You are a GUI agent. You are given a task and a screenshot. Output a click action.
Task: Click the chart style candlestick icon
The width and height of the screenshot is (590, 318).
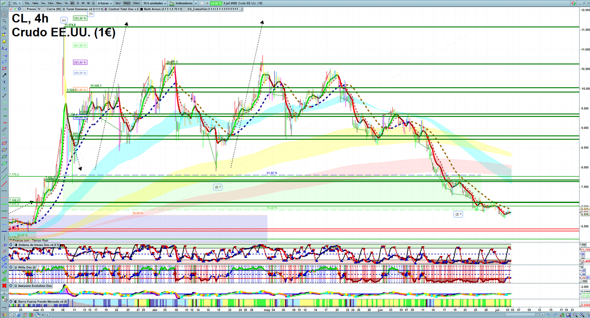click(3, 3)
